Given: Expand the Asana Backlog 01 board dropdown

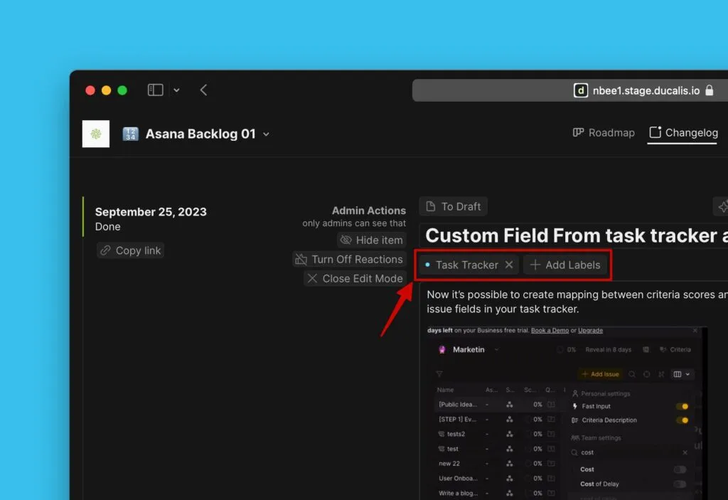Looking at the screenshot, I should pyautogui.click(x=267, y=134).
